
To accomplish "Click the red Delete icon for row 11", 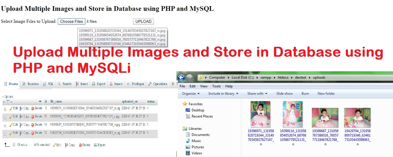I will point(33,125).
